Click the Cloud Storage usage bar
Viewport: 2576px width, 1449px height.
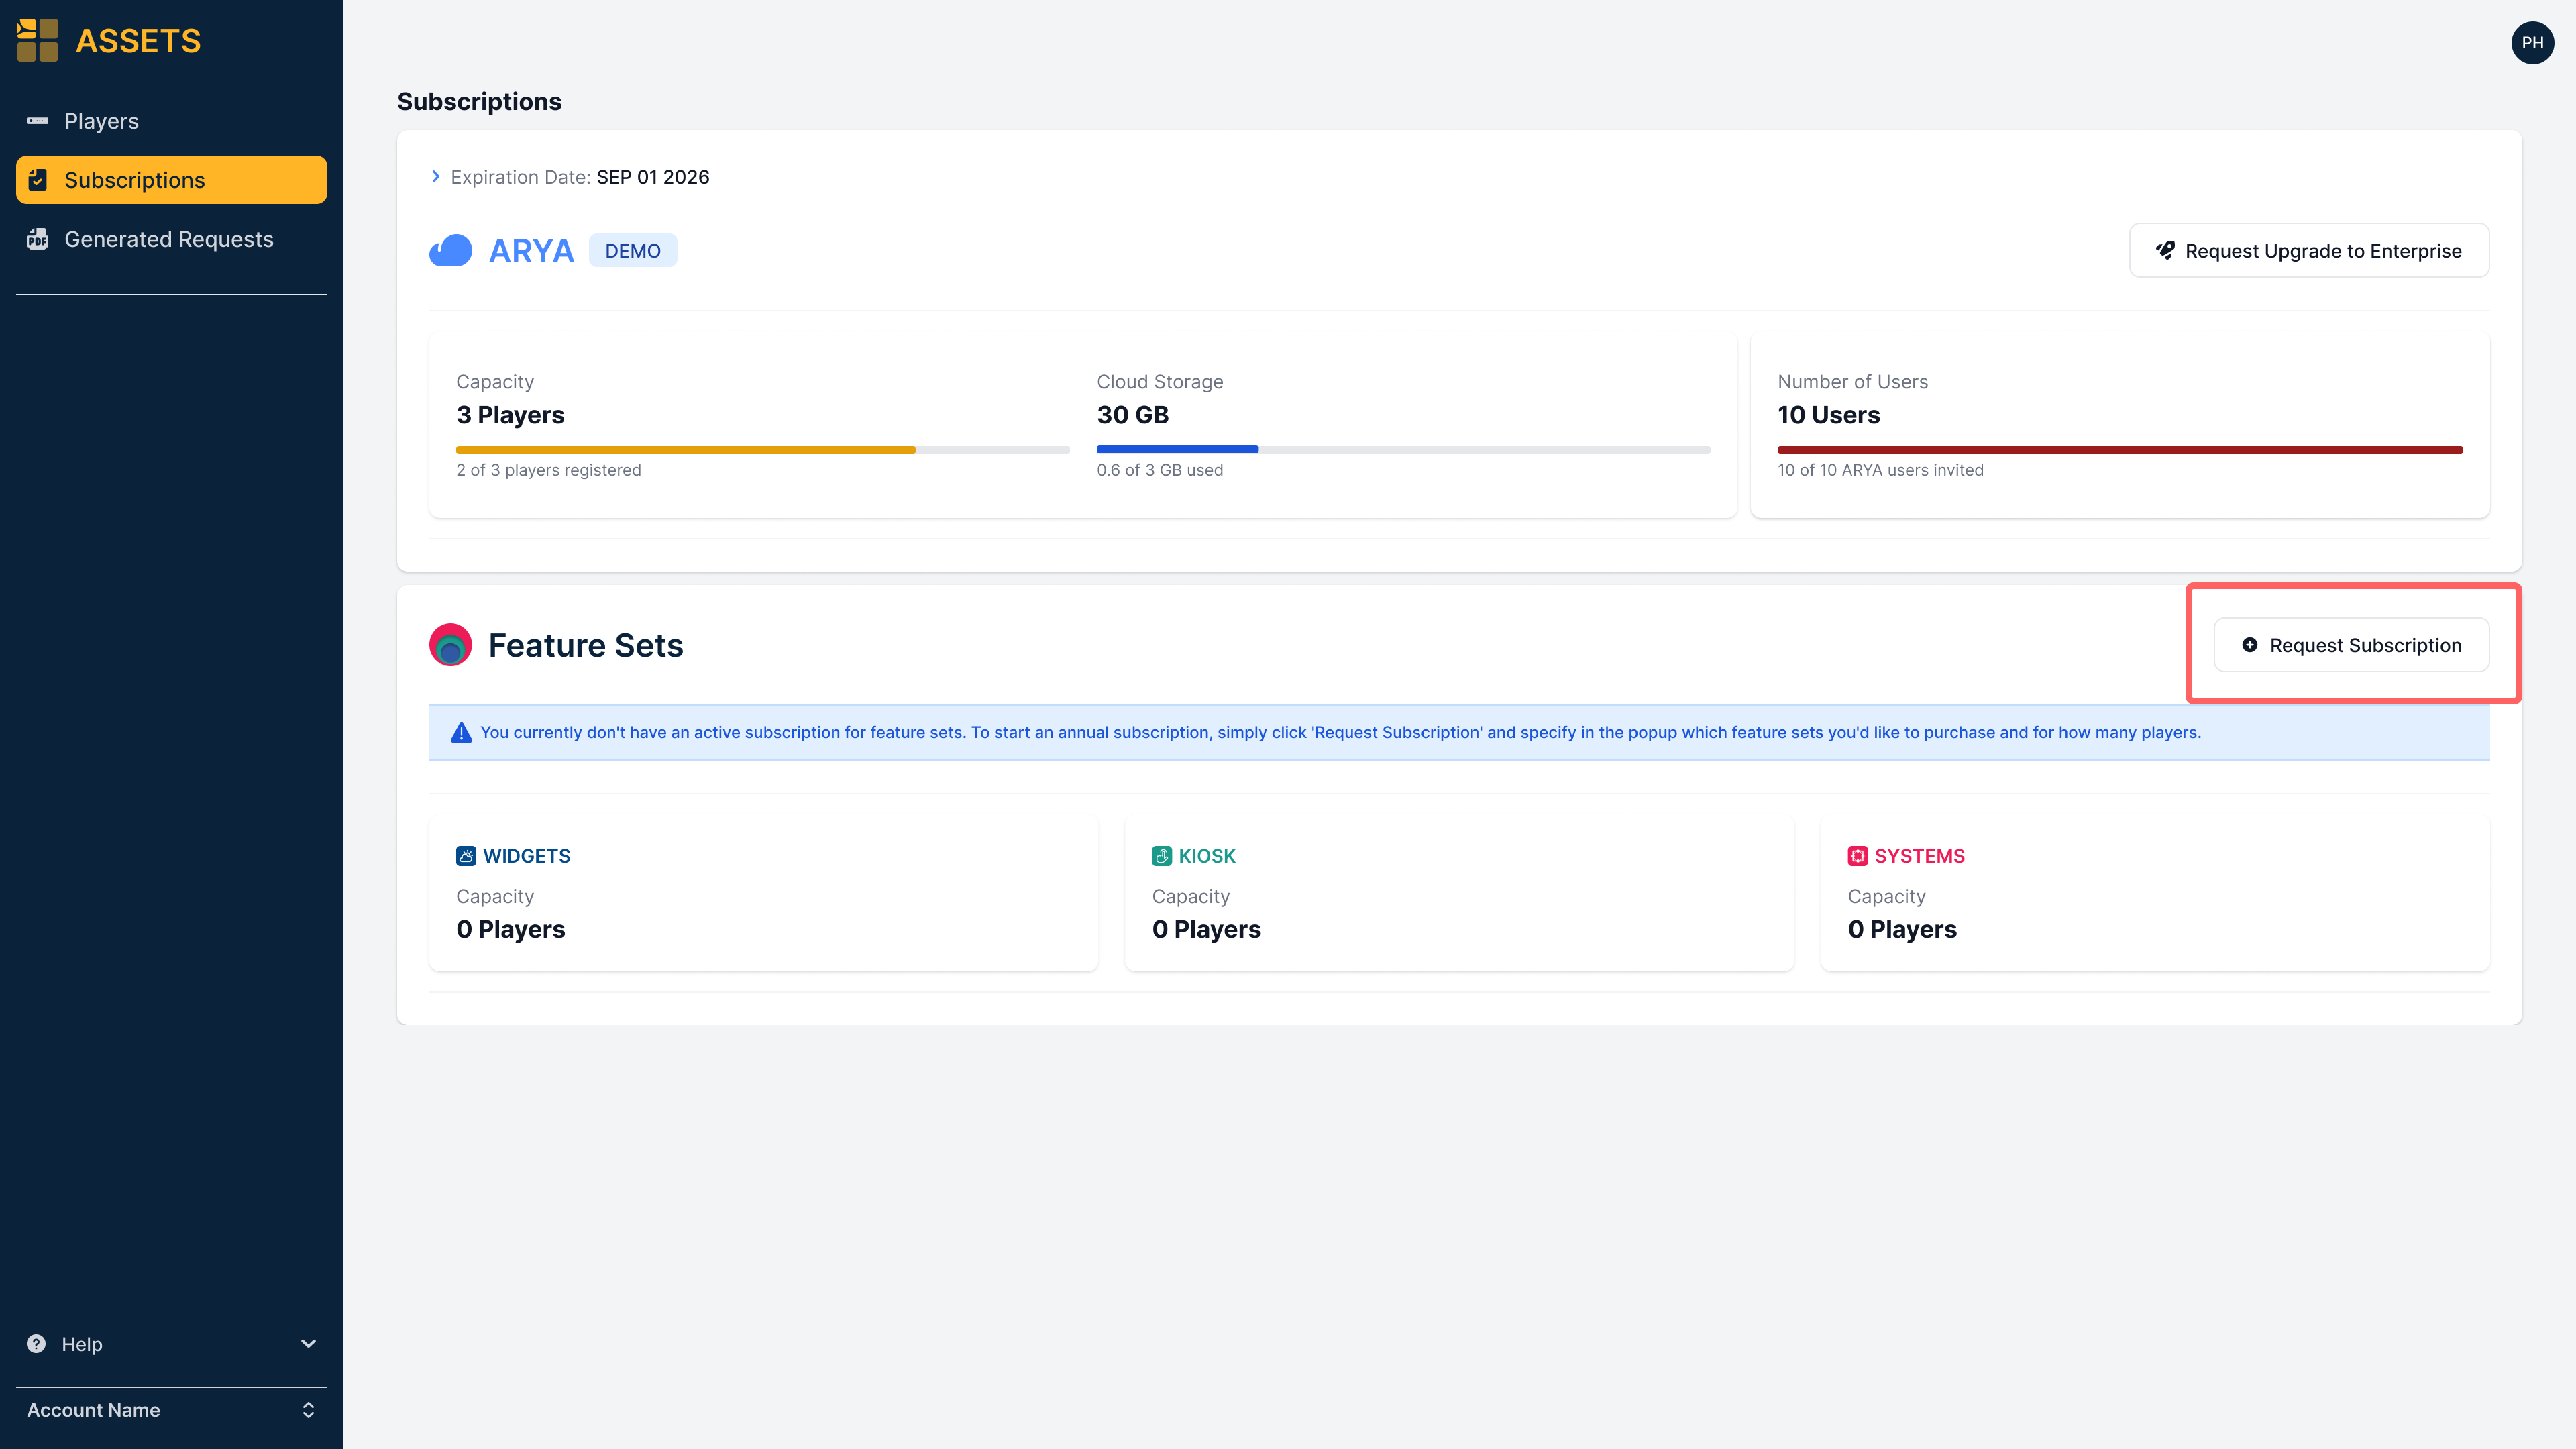click(1403, 450)
